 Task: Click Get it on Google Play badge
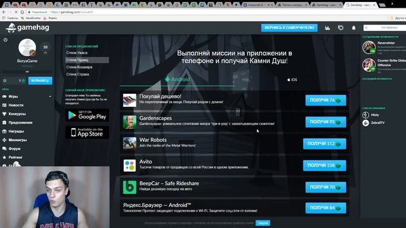87,115
